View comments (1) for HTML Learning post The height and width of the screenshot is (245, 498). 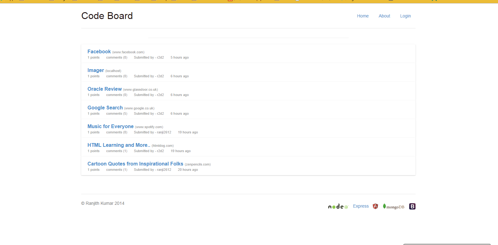pyautogui.click(x=117, y=151)
